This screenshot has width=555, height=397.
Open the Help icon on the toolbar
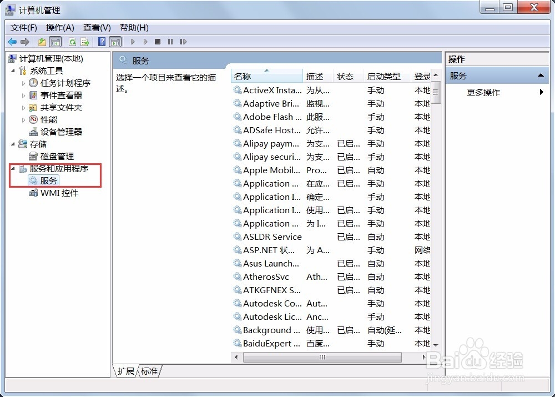pos(101,41)
